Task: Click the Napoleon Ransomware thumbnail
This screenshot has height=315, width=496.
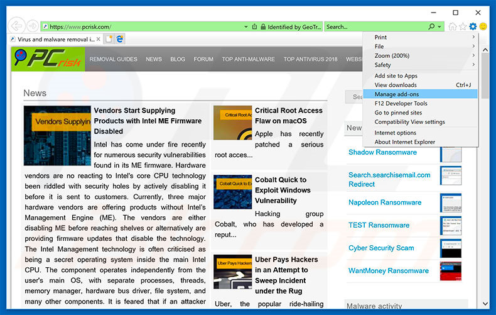Action: click(x=451, y=202)
